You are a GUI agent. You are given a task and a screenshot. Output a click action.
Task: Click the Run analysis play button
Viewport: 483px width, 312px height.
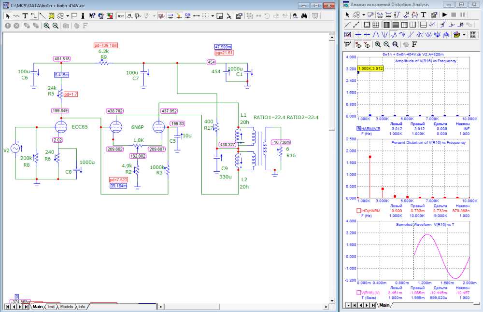pyautogui.click(x=444, y=15)
